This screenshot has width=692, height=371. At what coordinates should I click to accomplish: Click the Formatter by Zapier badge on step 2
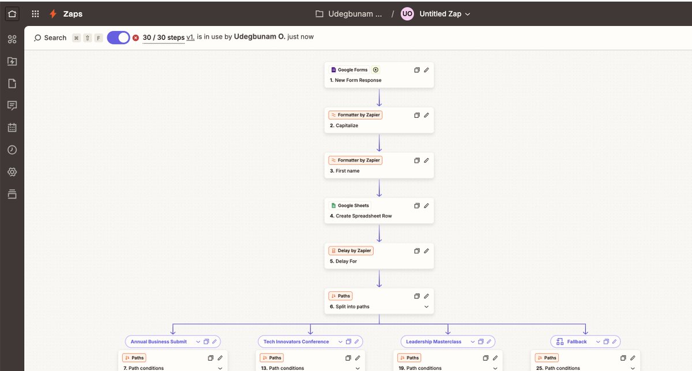(355, 115)
